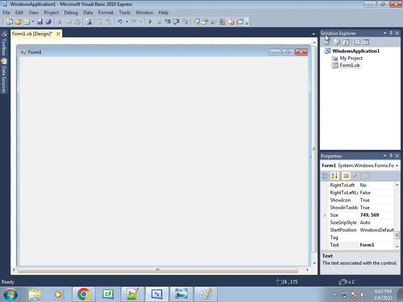Open the Database Explorer toolbar icon
Viewport: 403px width, 302px height.
222,22
